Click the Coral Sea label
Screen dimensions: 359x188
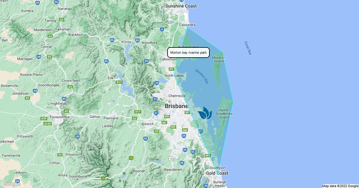(248, 48)
